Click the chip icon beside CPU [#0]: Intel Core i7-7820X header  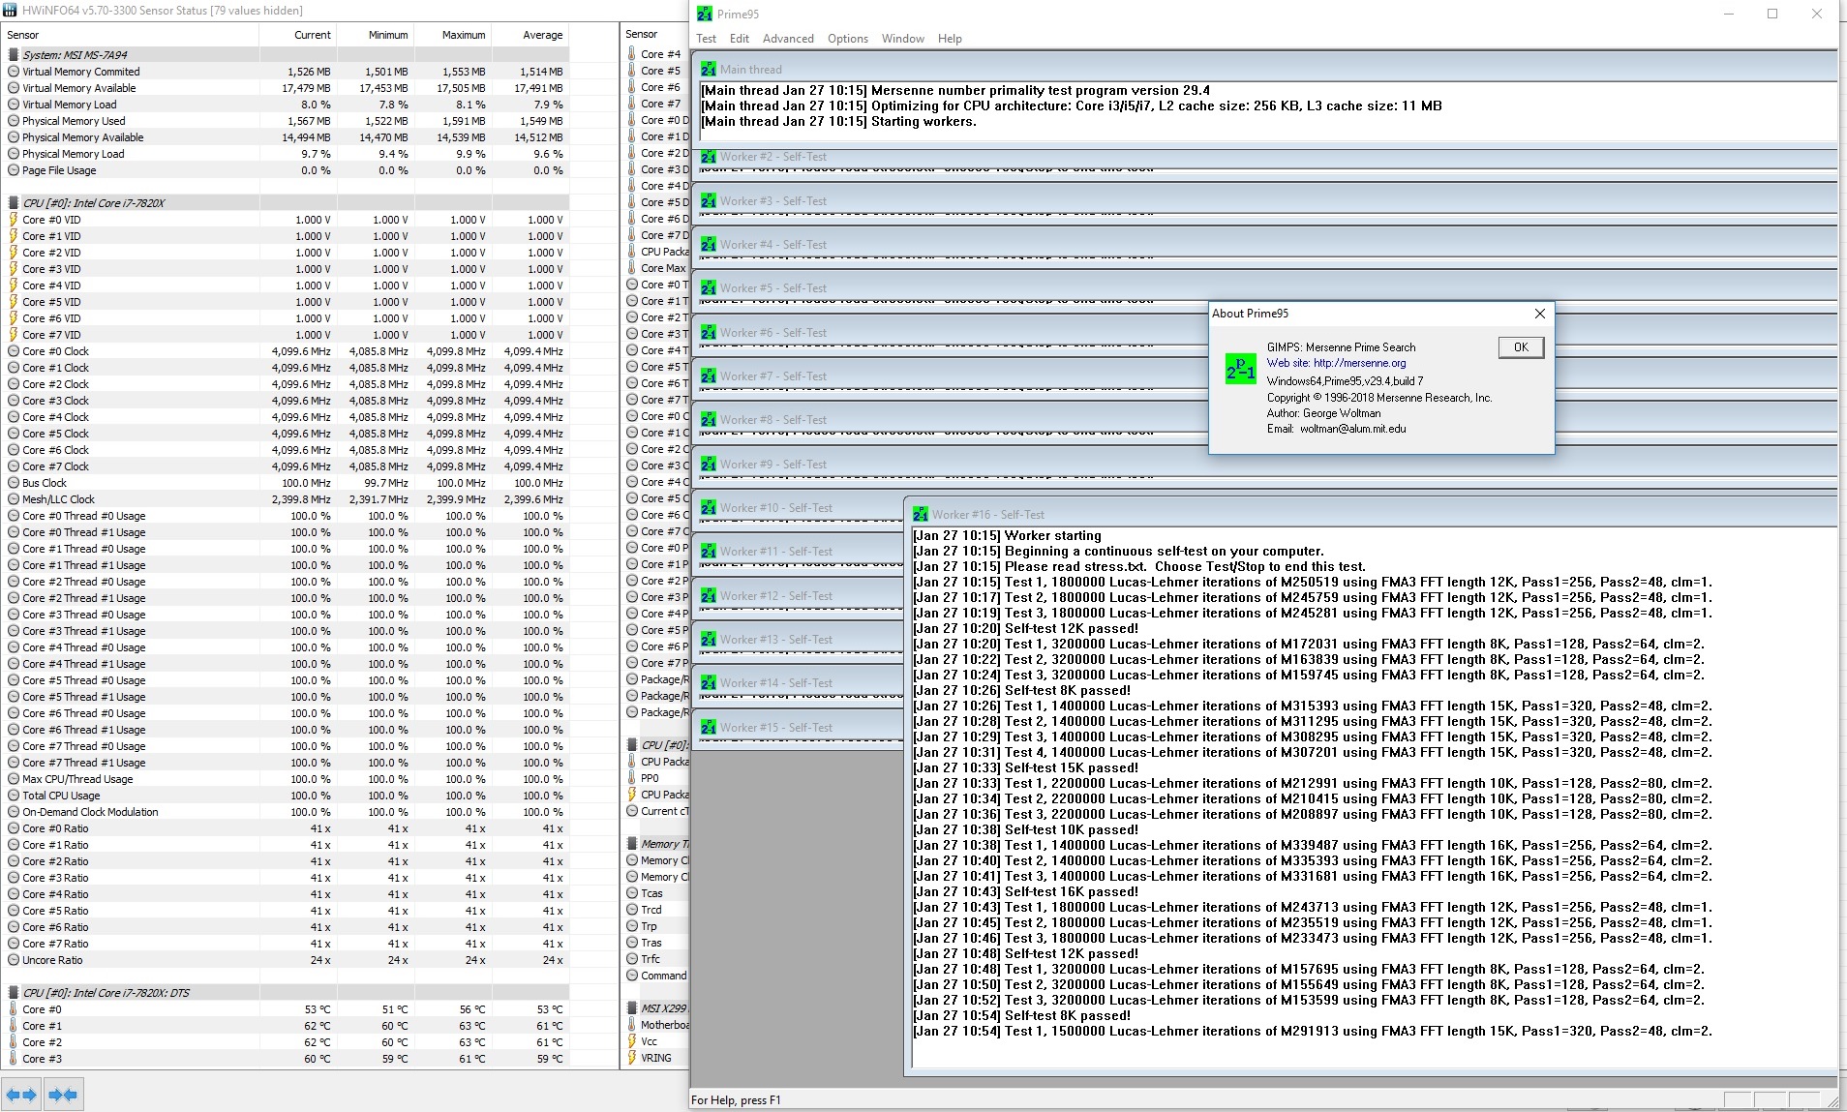pyautogui.click(x=14, y=203)
